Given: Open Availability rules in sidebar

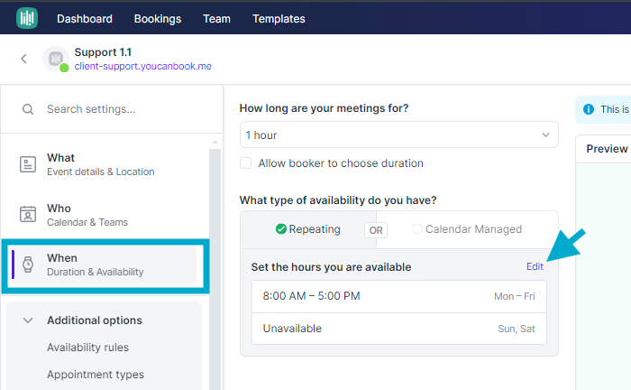Looking at the screenshot, I should pos(87,348).
